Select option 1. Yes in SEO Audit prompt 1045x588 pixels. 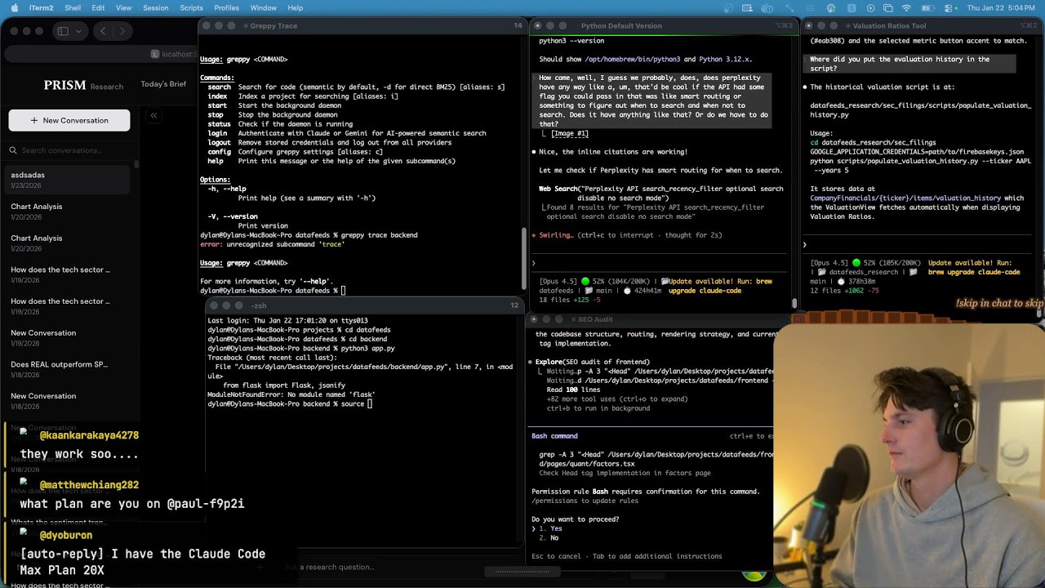tap(550, 528)
